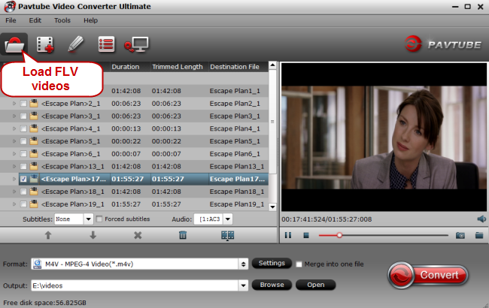Click the trash can delete icon

pos(183,235)
